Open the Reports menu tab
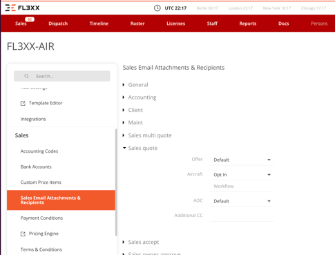 (x=248, y=23)
